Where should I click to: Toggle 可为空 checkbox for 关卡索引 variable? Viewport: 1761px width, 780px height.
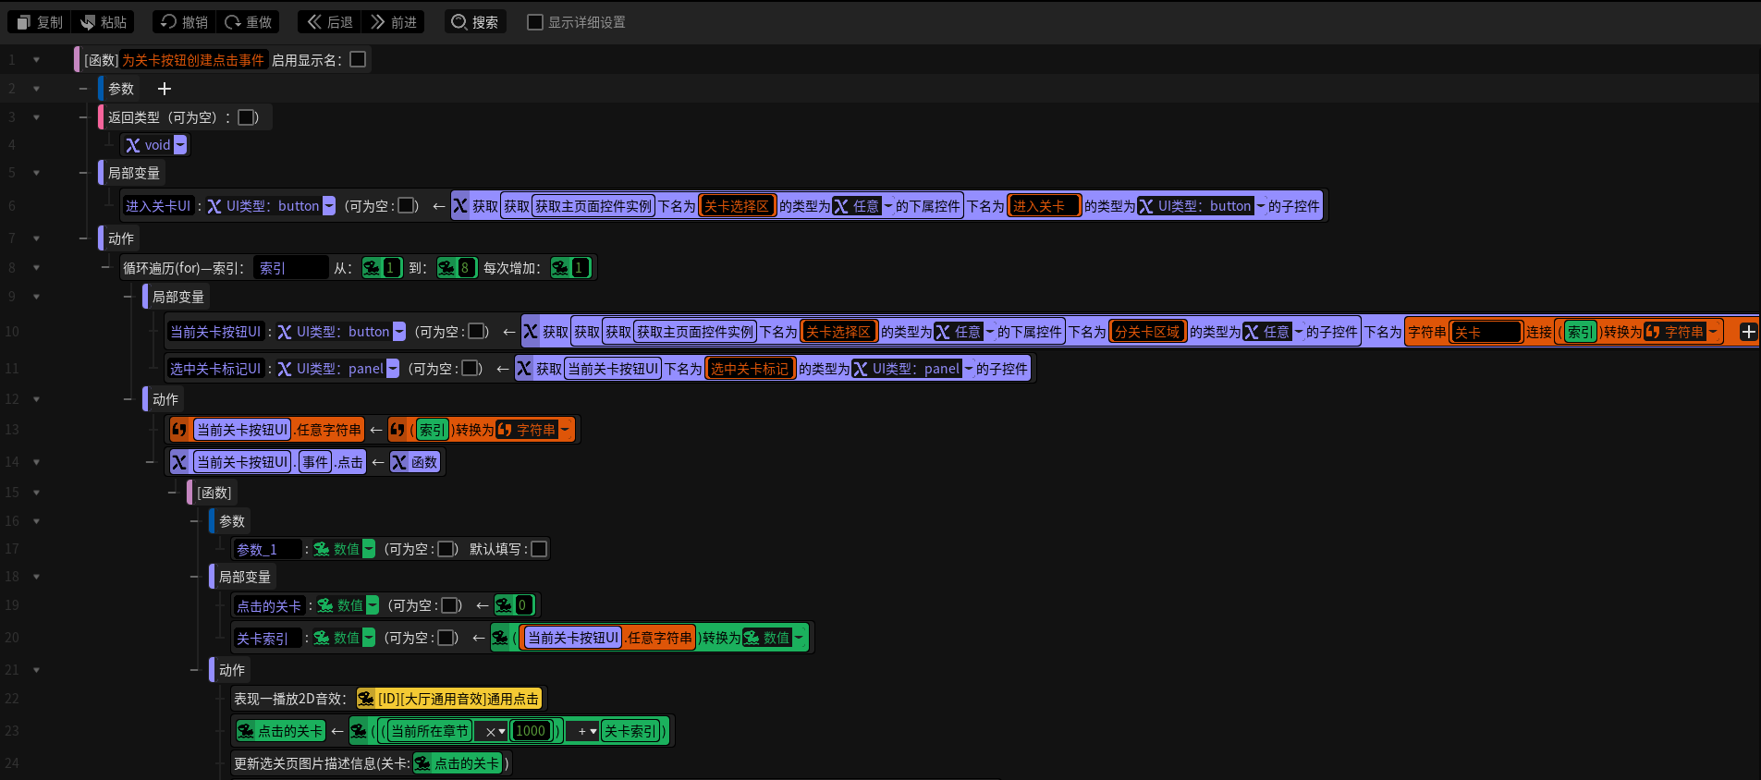[x=446, y=638]
